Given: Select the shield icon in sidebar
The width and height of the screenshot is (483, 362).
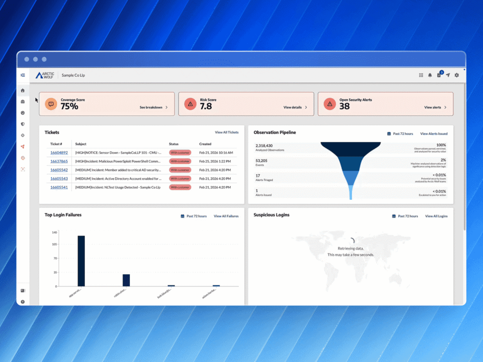Looking at the screenshot, I should [x=23, y=124].
